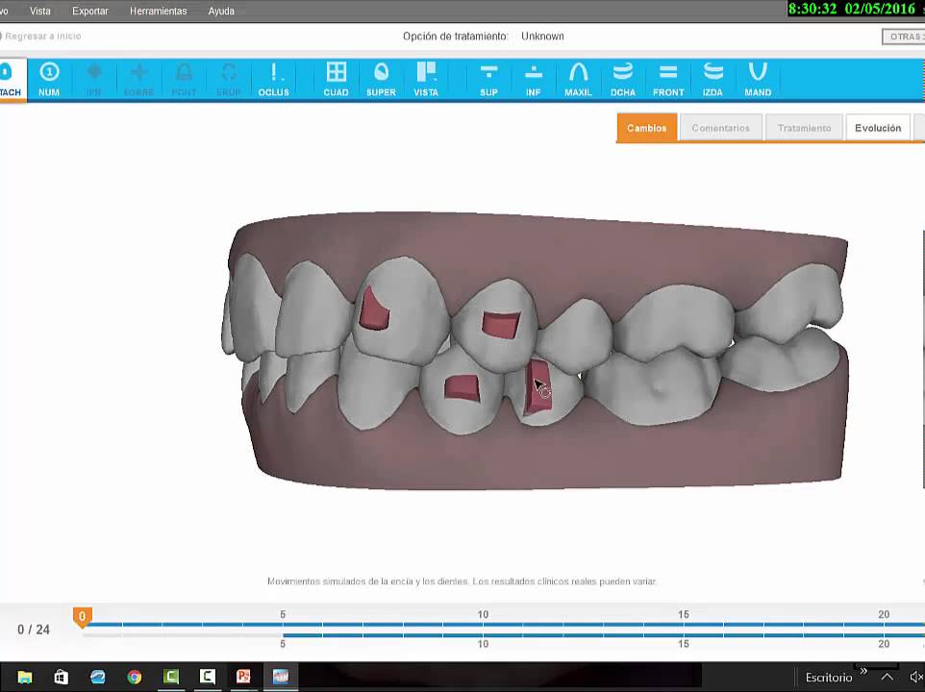Select the ERUP eruption tool
Screen dimensions: 925x692
pyautogui.click(x=228, y=80)
